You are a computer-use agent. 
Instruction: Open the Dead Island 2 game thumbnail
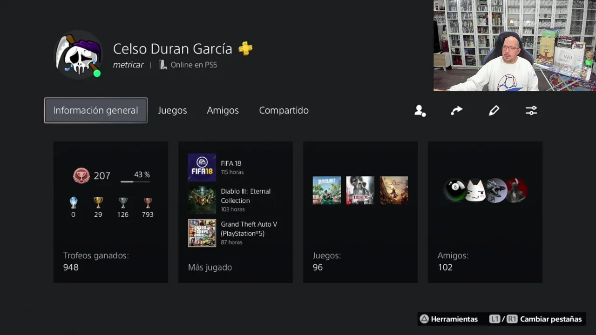(327, 190)
